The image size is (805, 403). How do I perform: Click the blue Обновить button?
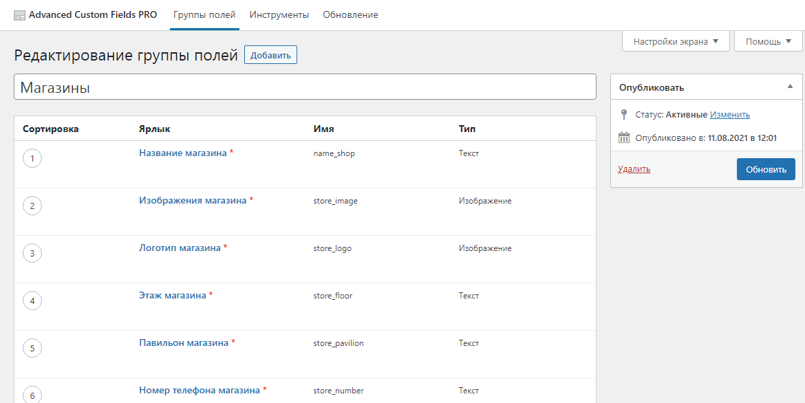pyautogui.click(x=766, y=169)
